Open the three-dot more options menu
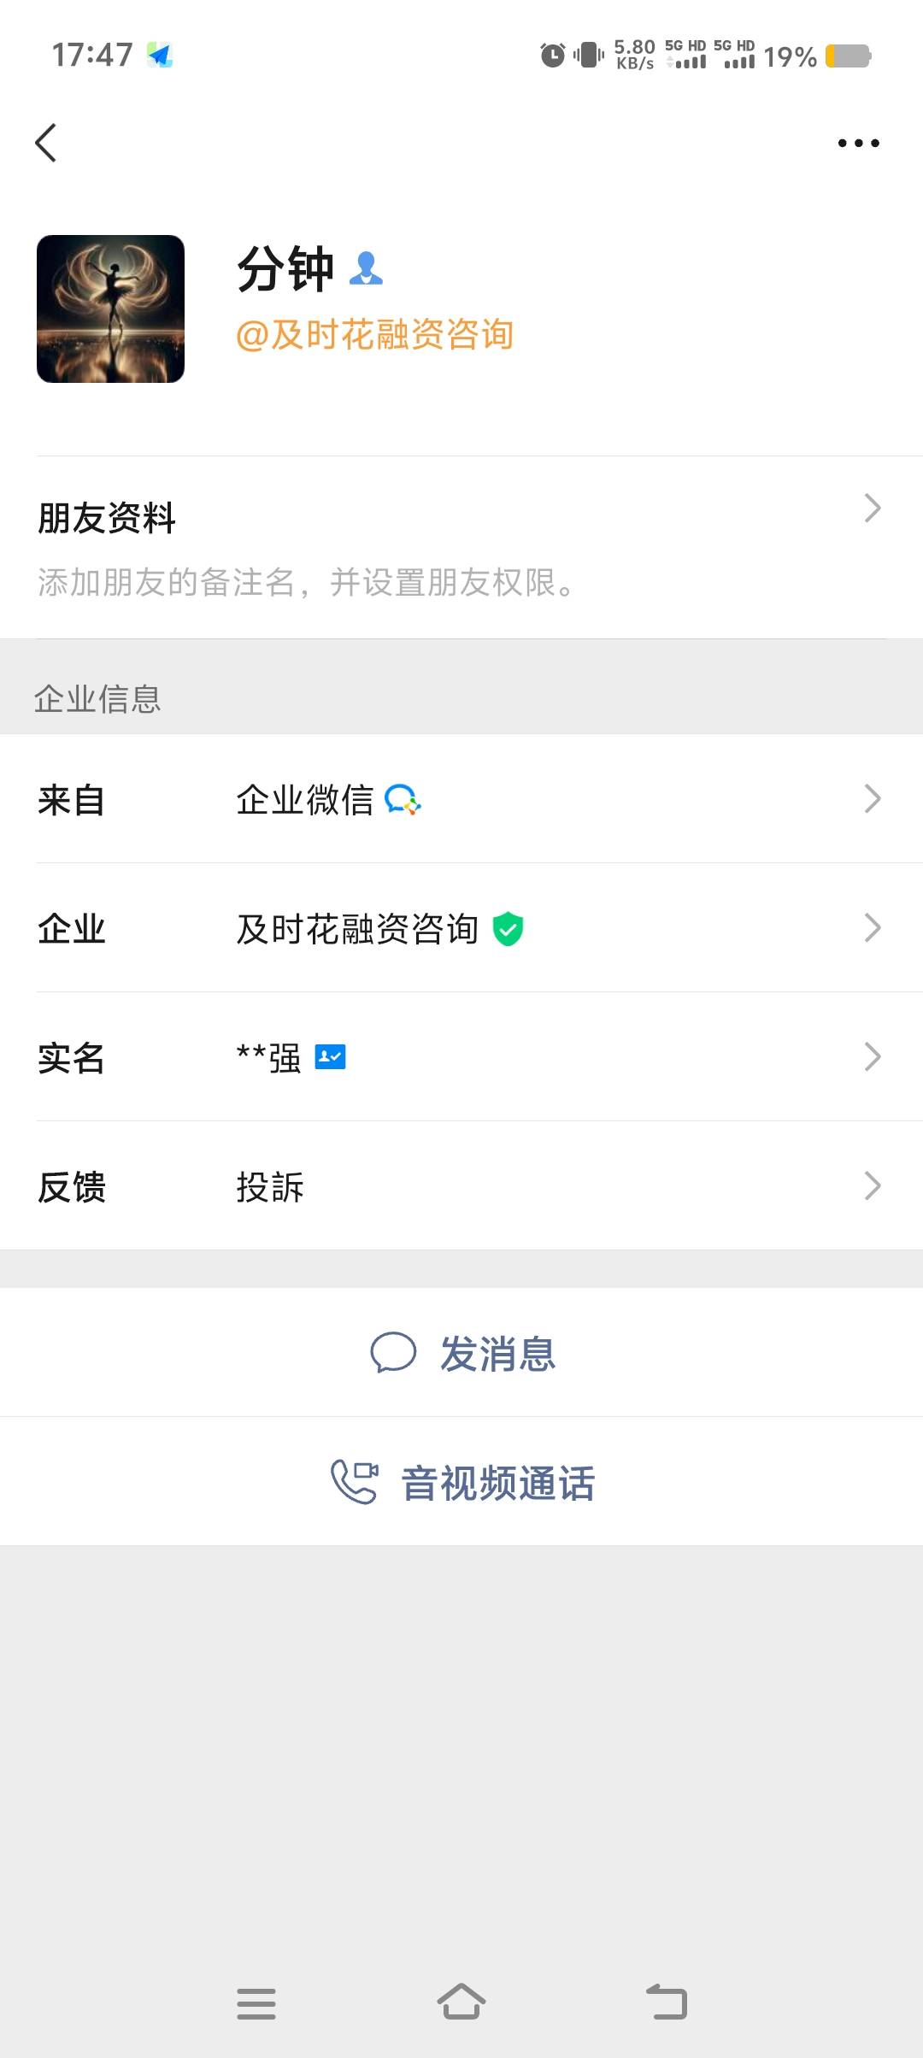 tap(858, 143)
